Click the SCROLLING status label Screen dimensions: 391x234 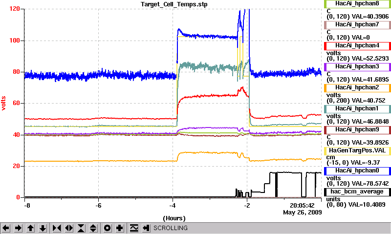coord(170,228)
